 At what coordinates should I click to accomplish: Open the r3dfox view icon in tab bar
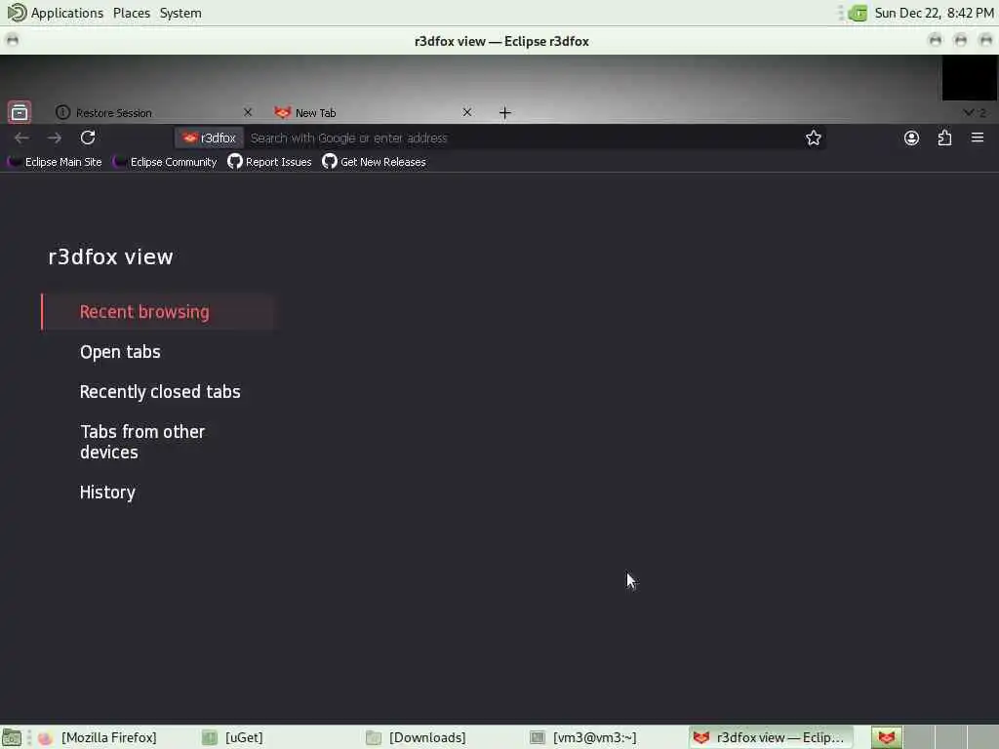click(x=20, y=113)
